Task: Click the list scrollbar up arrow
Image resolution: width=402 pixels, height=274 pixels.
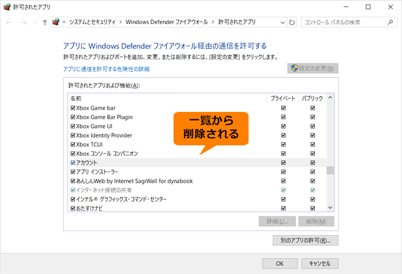Action: pyautogui.click(x=330, y=98)
